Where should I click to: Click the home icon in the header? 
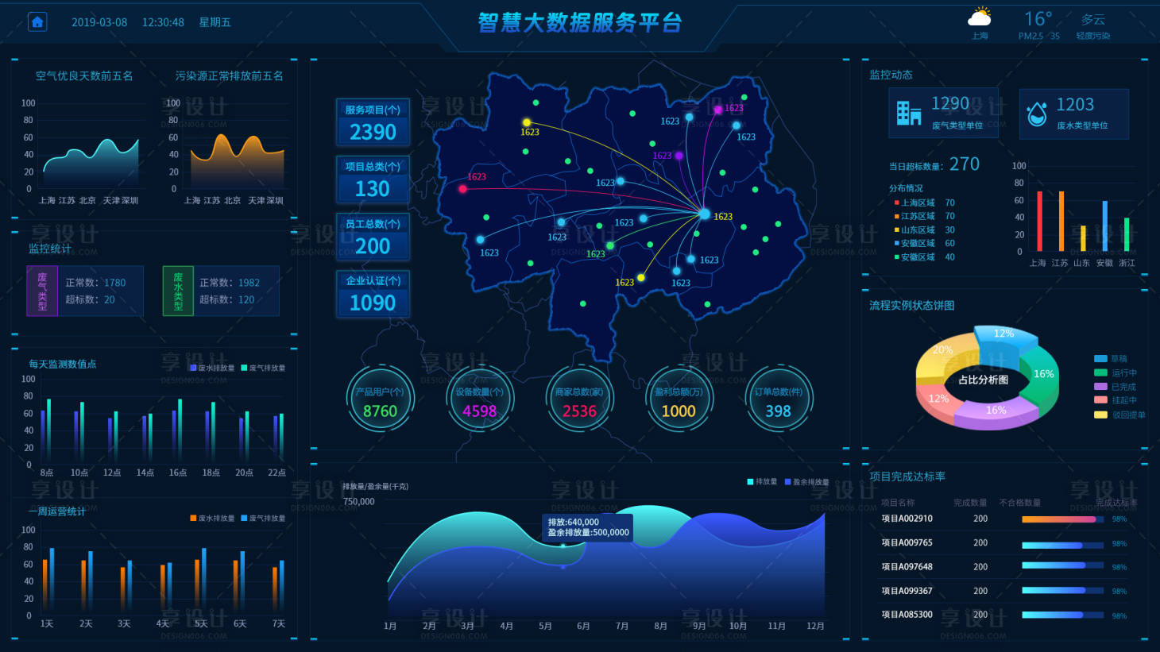pos(37,22)
